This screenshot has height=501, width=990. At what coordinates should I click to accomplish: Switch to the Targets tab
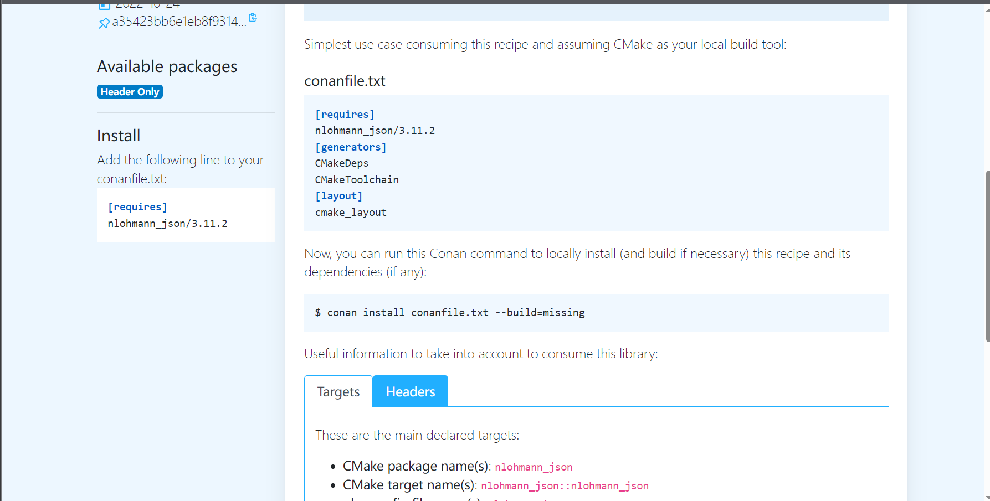pos(338,391)
